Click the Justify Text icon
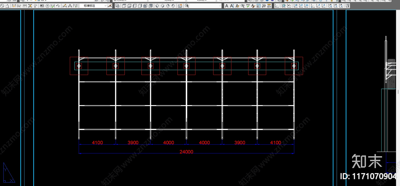This screenshot has width=400, height=186. click(264, 6)
